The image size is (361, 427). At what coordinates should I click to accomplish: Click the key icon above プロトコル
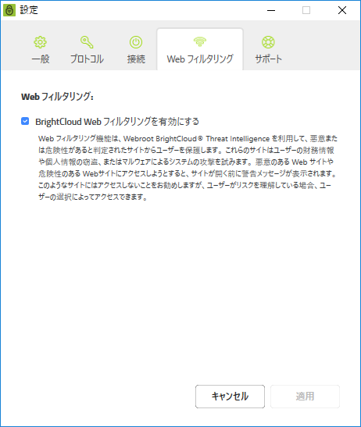pos(87,42)
